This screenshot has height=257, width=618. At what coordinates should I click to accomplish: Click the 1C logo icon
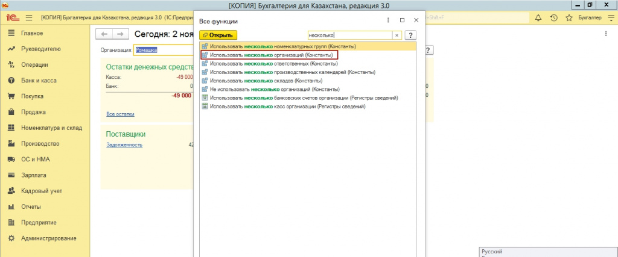[13, 17]
